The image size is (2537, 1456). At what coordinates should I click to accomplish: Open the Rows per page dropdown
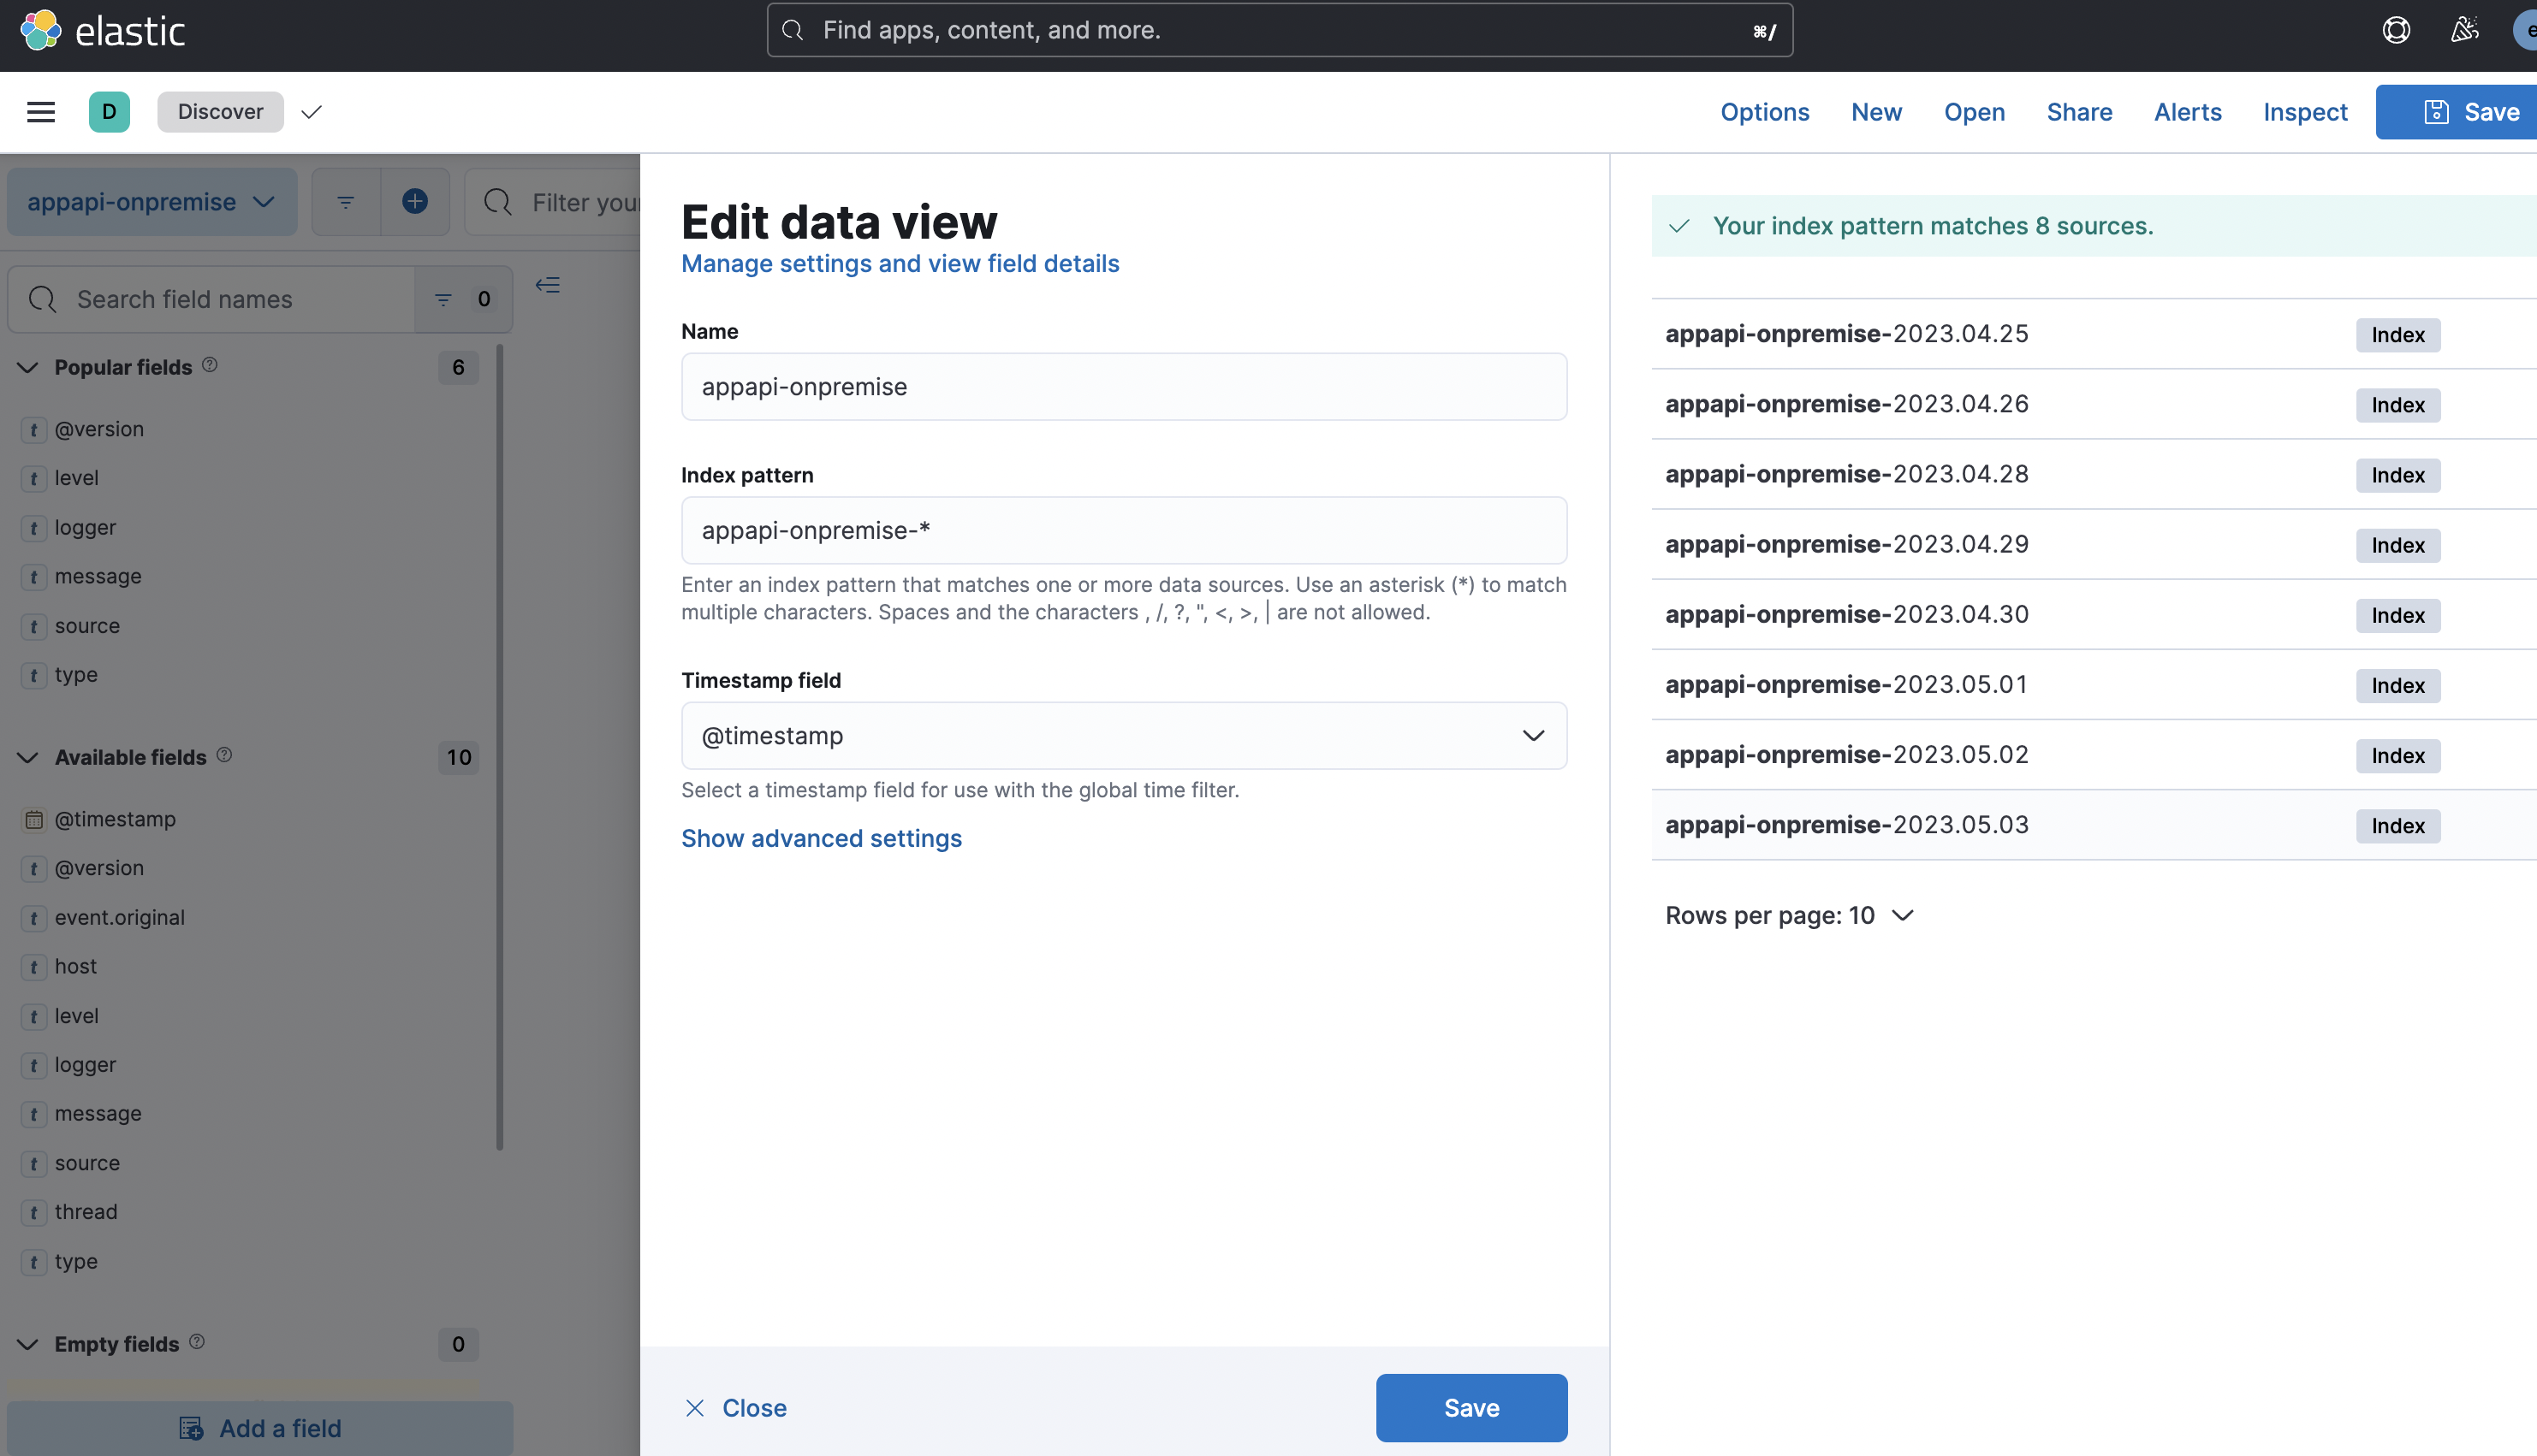pos(1789,915)
